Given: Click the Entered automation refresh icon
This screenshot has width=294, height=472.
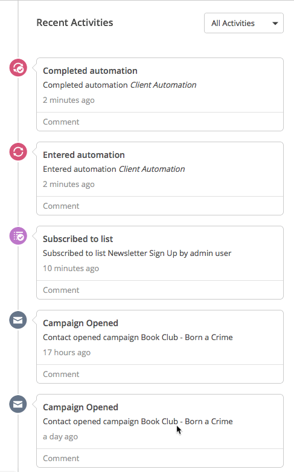Looking at the screenshot, I should click(18, 152).
